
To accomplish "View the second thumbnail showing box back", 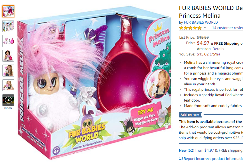I will click(8, 26).
